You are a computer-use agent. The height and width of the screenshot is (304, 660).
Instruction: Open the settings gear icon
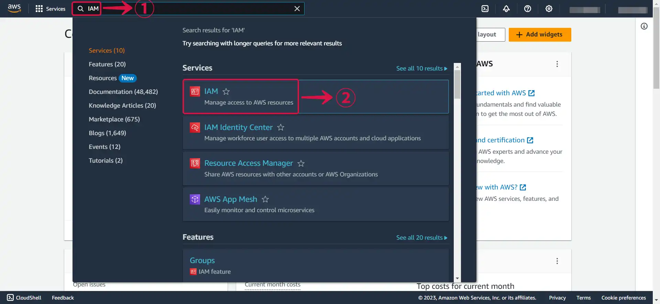click(x=549, y=9)
